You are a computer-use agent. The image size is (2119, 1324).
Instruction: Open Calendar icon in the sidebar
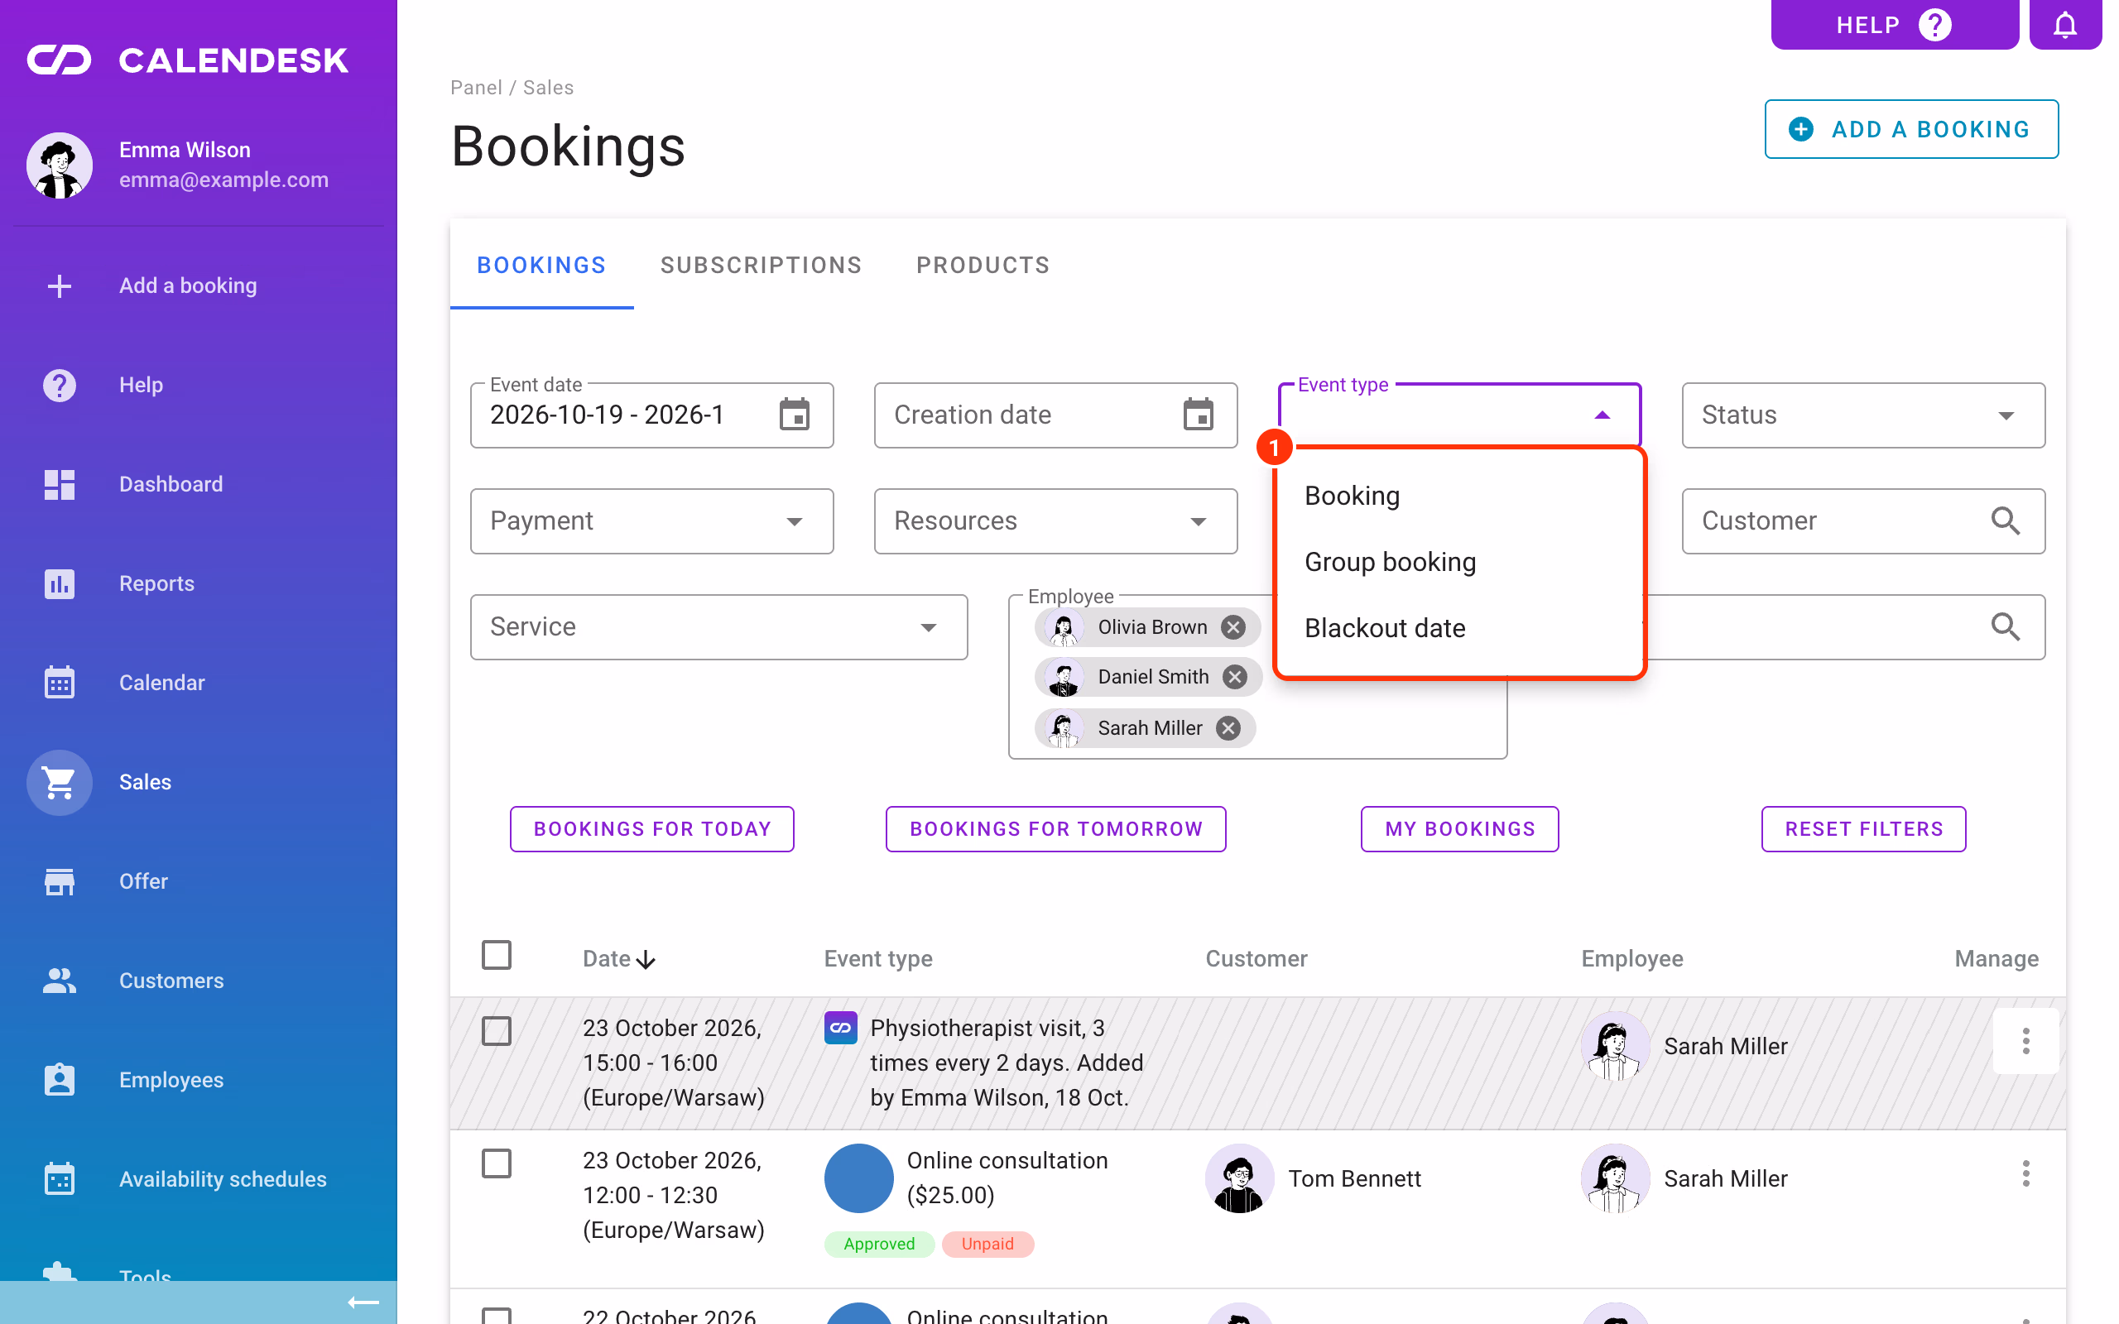tap(60, 682)
